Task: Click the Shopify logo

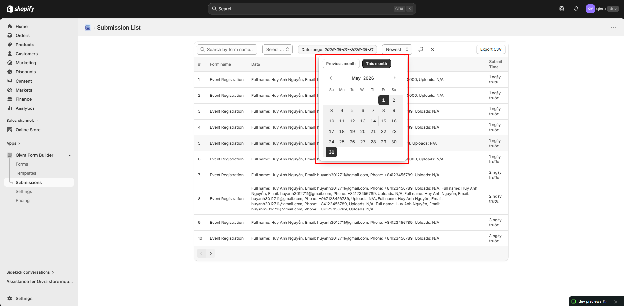Action: tap(20, 9)
